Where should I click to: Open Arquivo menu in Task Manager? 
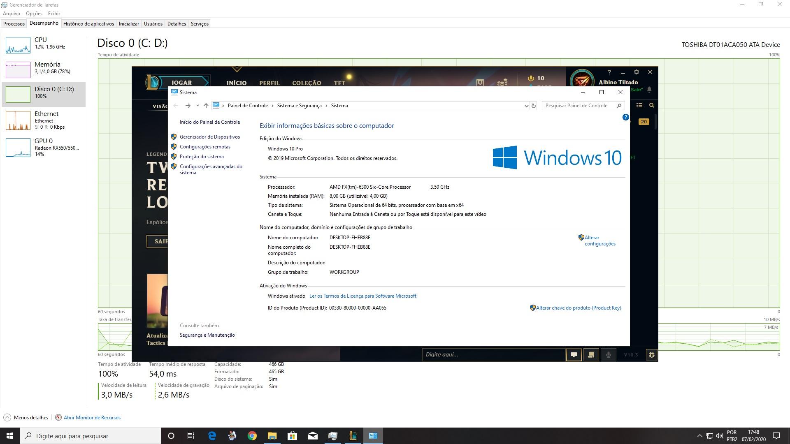click(12, 14)
